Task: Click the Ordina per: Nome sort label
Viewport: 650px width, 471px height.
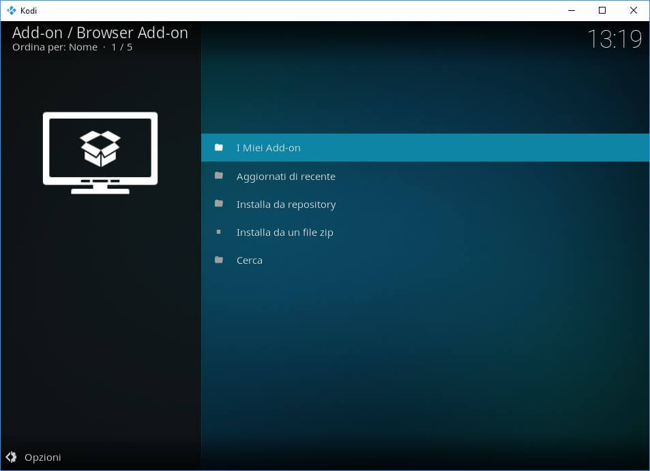Action: tap(55, 47)
